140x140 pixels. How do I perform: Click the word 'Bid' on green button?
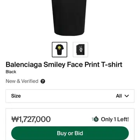point(79,133)
